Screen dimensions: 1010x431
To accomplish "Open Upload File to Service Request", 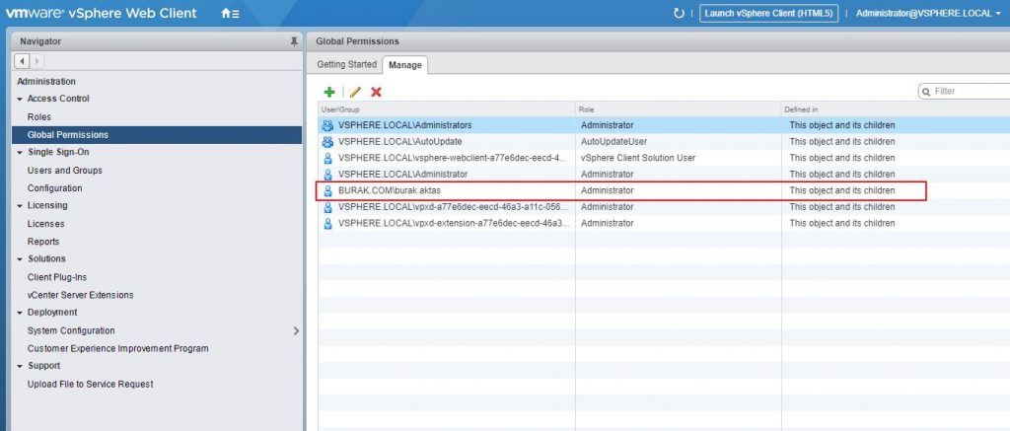I will 90,384.
